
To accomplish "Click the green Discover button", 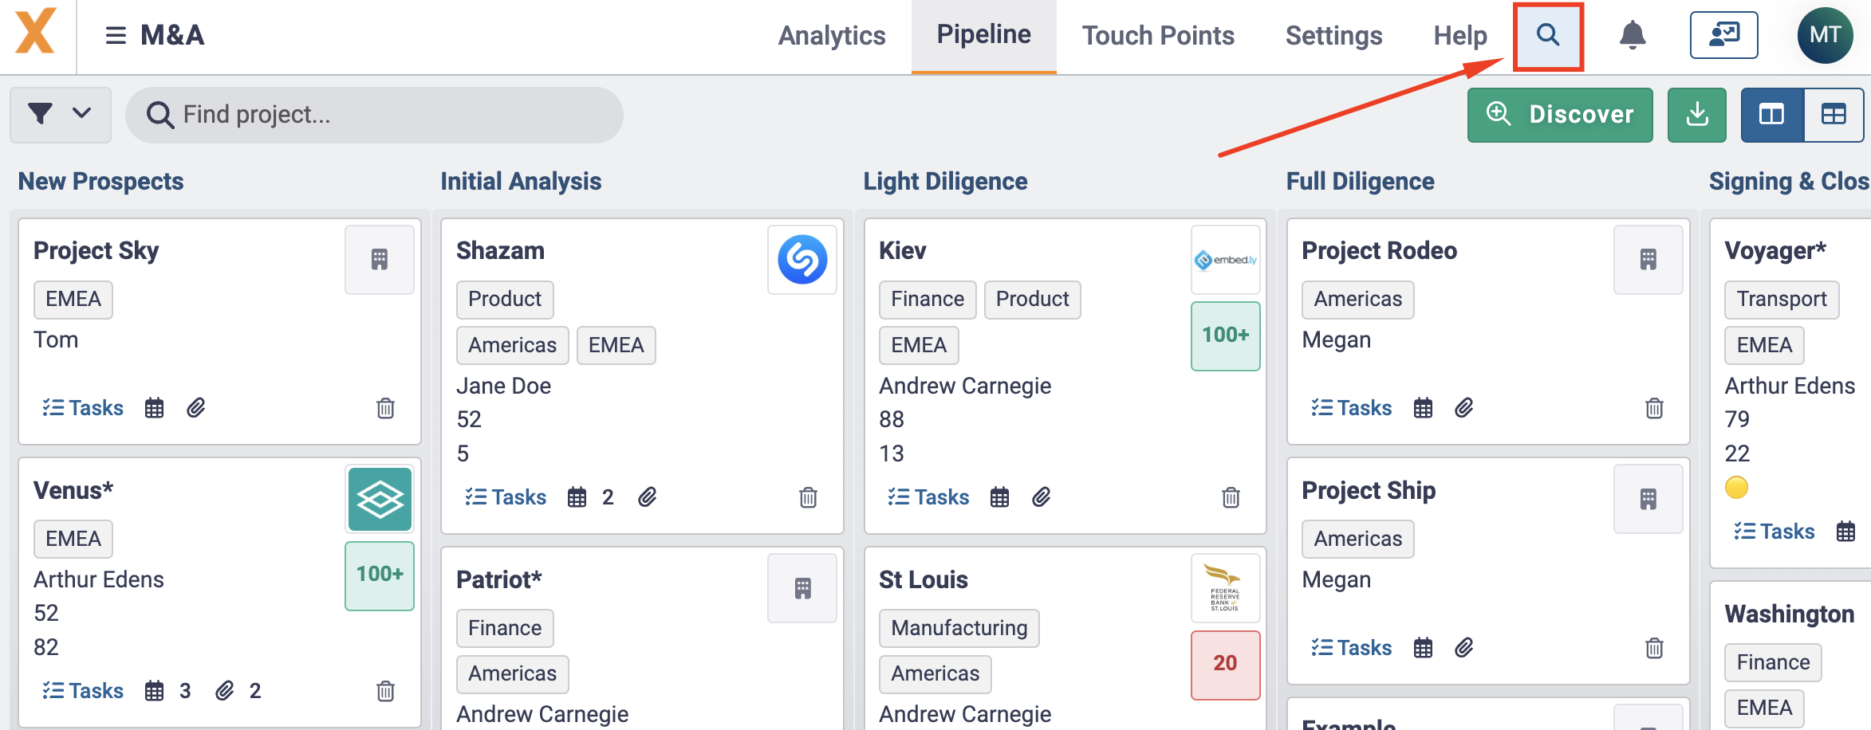I will (x=1560, y=115).
